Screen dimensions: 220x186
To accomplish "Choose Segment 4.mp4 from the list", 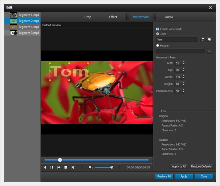I will (22, 27).
